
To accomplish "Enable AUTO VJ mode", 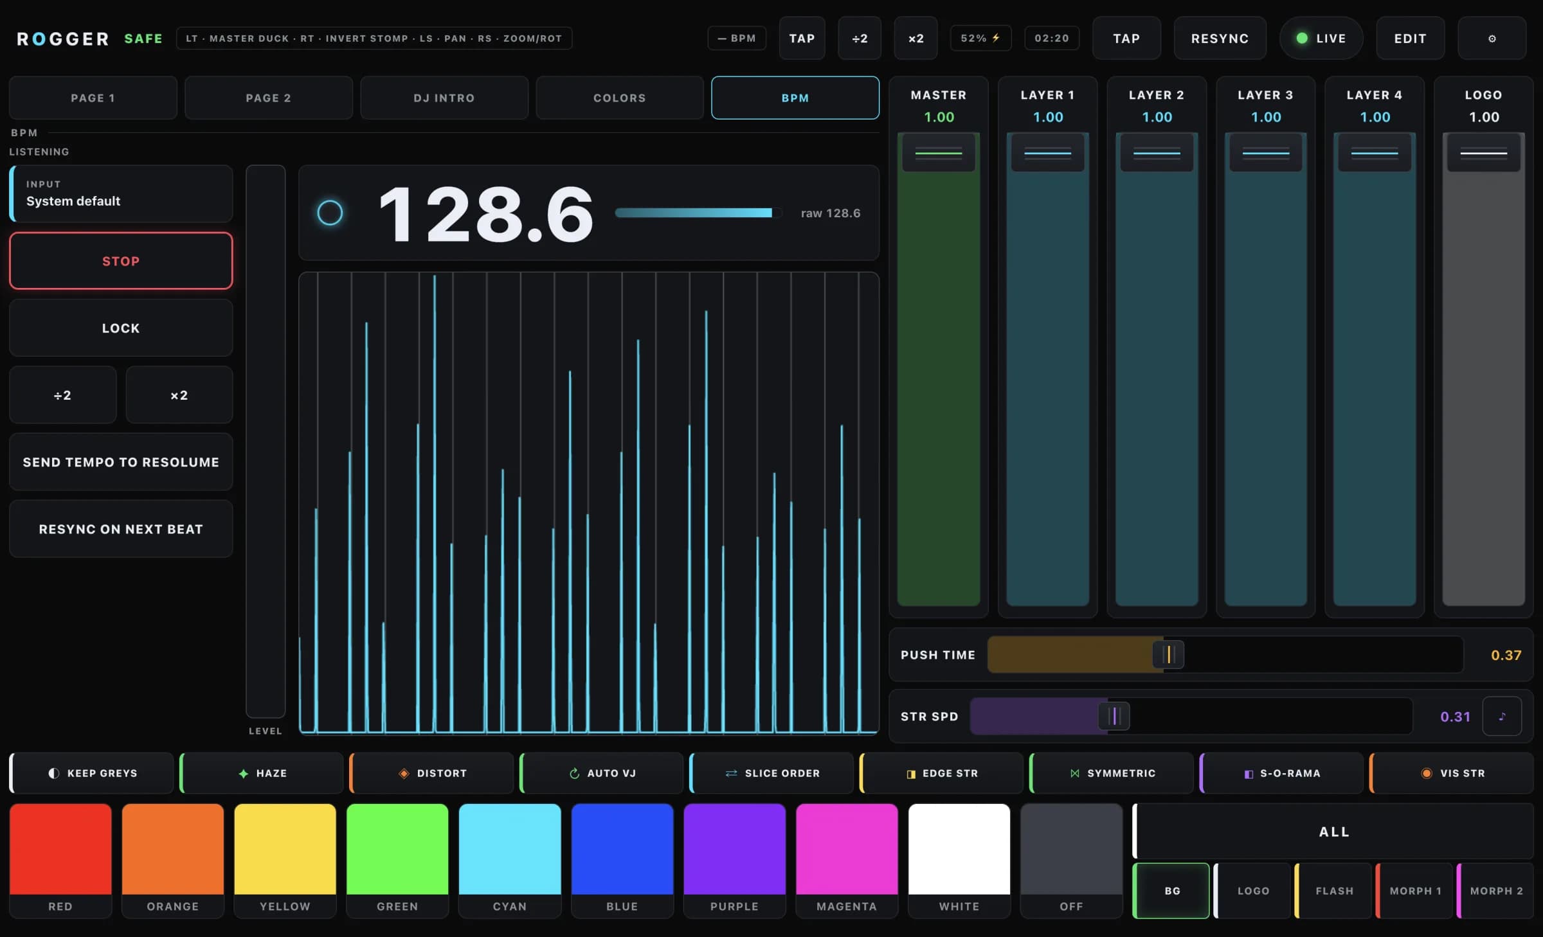I will click(x=602, y=773).
